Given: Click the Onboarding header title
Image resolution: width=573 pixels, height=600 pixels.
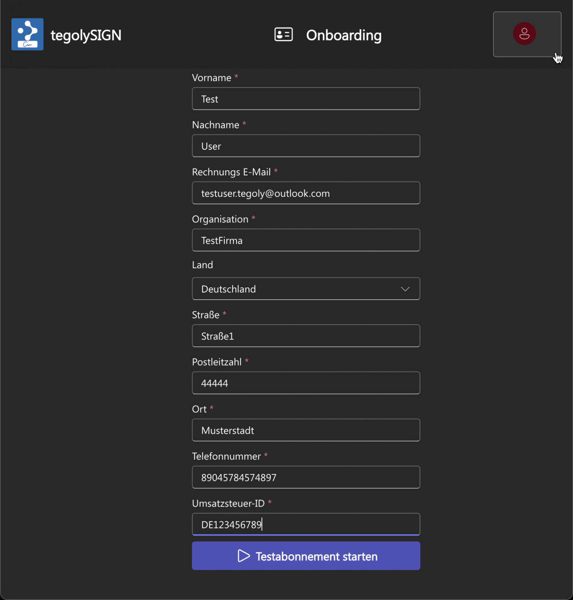Looking at the screenshot, I should [x=344, y=35].
